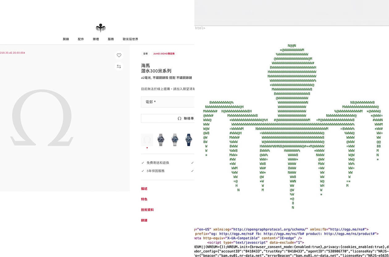Click the NREUM.init browser_consent_mode source line

tap(292, 247)
